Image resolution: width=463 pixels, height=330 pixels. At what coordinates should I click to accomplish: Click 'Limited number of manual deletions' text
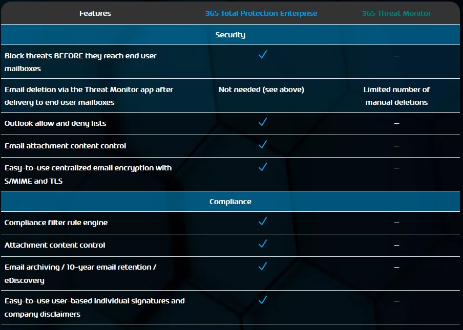396,96
